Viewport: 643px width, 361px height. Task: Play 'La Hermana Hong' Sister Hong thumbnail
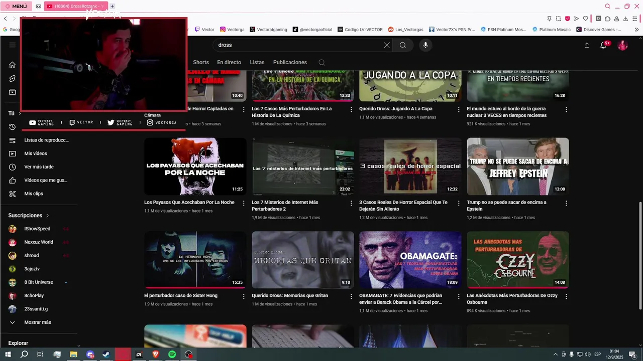tap(195, 260)
